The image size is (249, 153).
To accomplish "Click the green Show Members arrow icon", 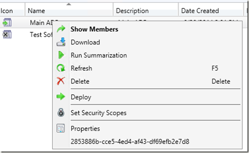I will pos(61,29).
